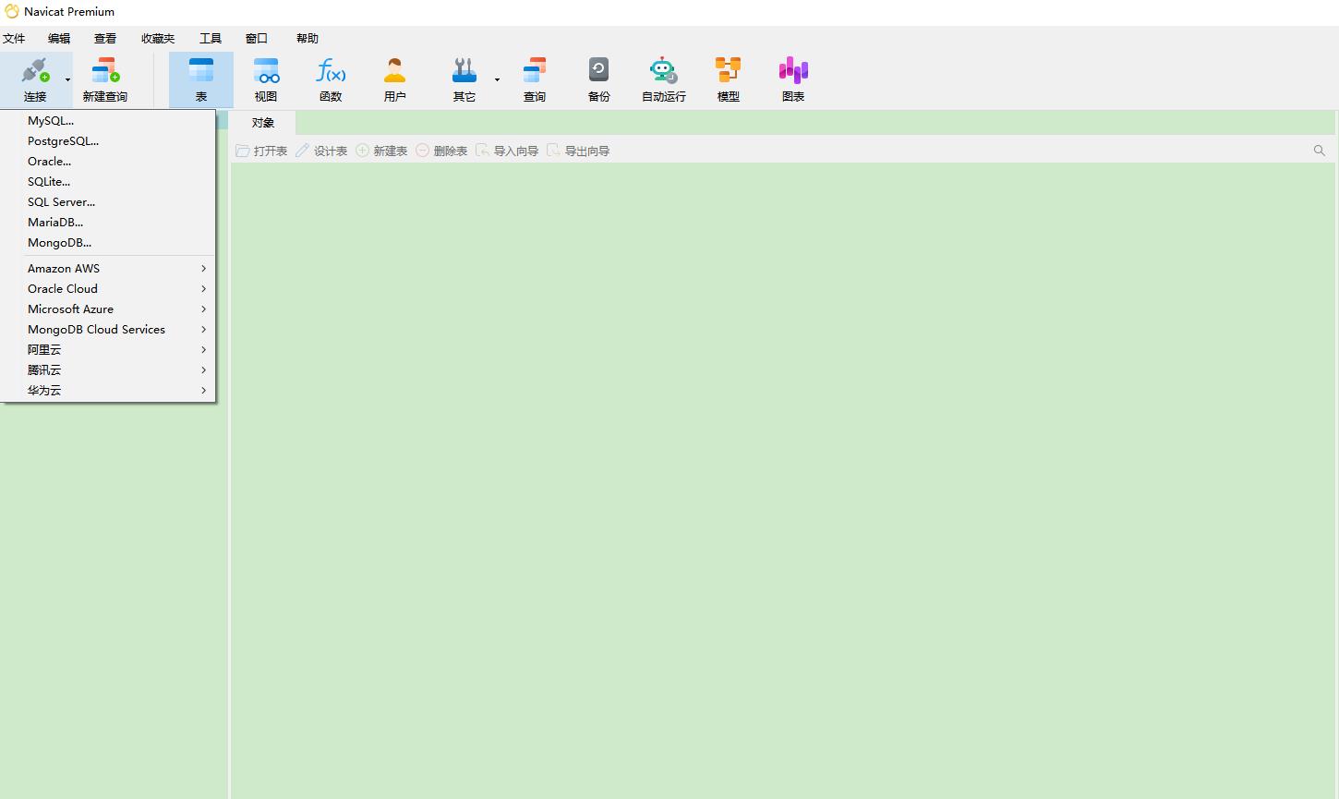Viewport: 1339px width, 799px height.
Task: Click the 导入向导 button
Action: point(507,151)
